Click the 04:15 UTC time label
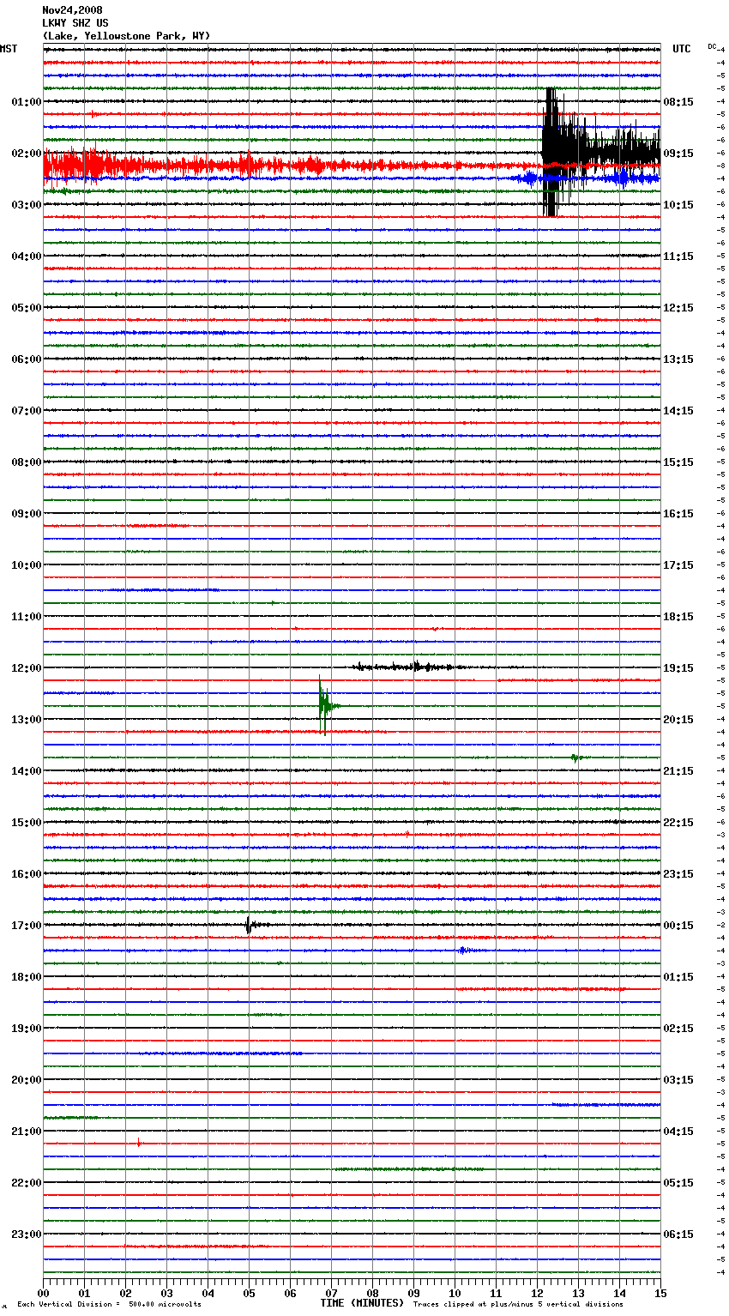 [678, 1132]
